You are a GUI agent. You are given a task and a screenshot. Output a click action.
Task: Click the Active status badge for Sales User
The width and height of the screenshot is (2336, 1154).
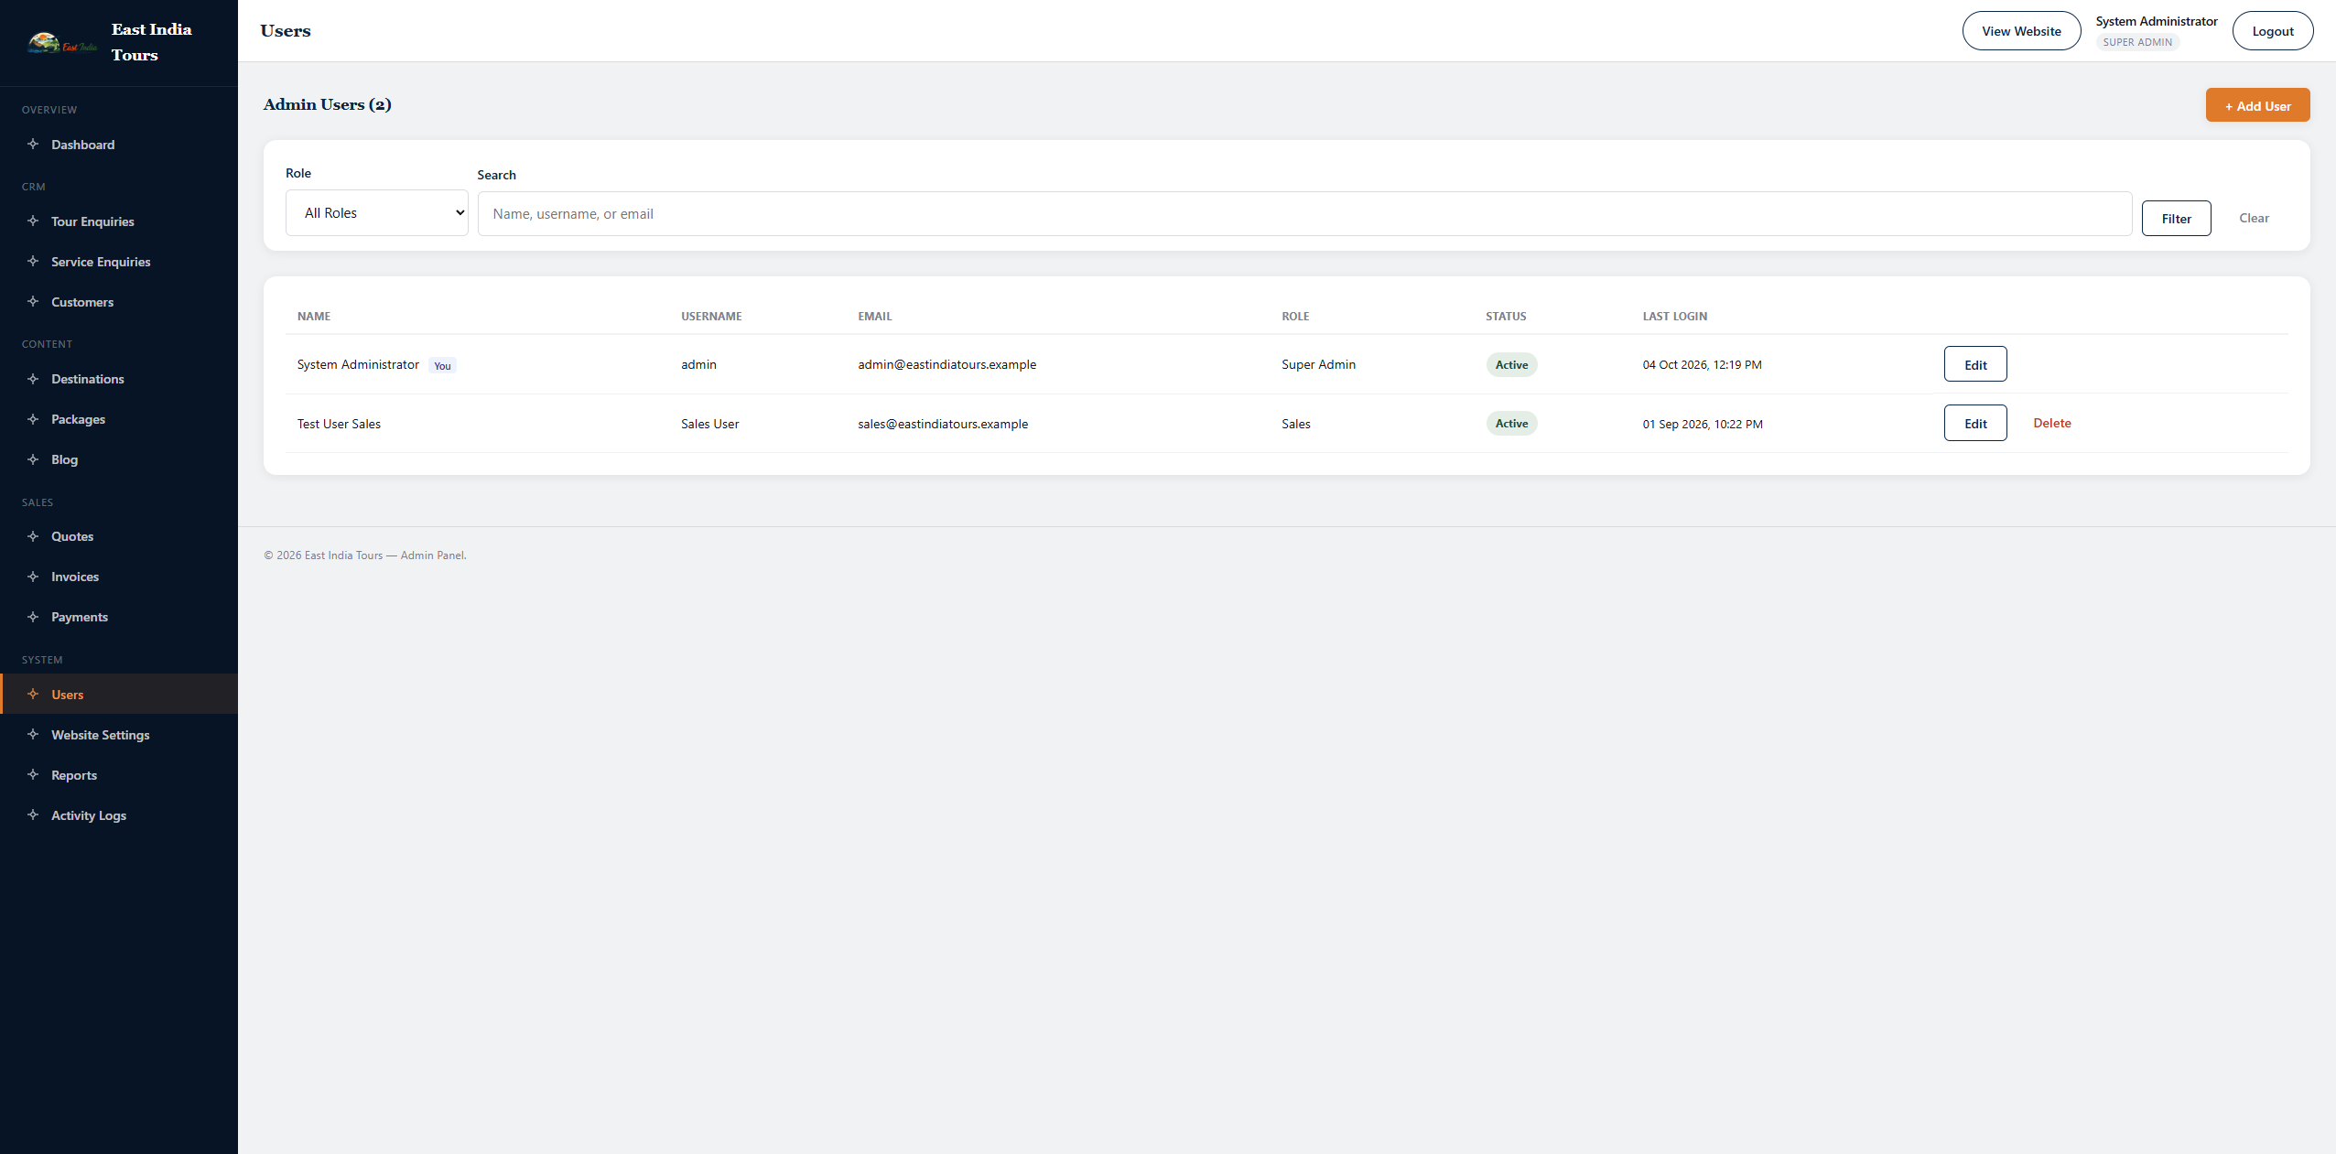click(x=1511, y=424)
